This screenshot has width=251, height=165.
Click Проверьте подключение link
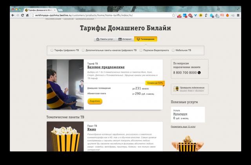(192, 88)
